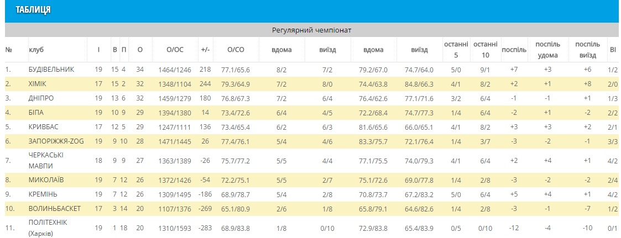Open the МИКОЛАЇВ club link
This screenshot has height=238, width=621.
(46, 180)
